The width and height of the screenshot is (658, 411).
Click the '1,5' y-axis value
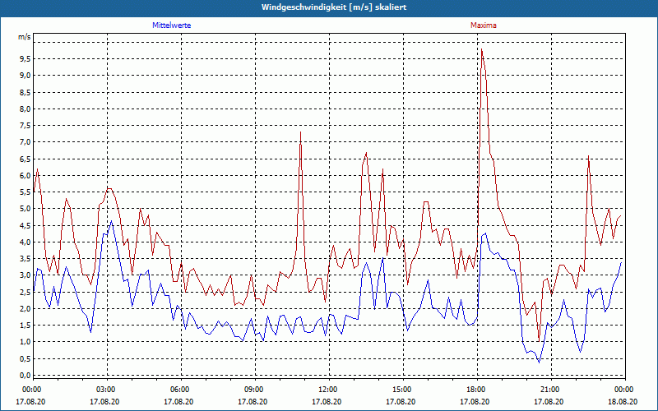(25, 326)
